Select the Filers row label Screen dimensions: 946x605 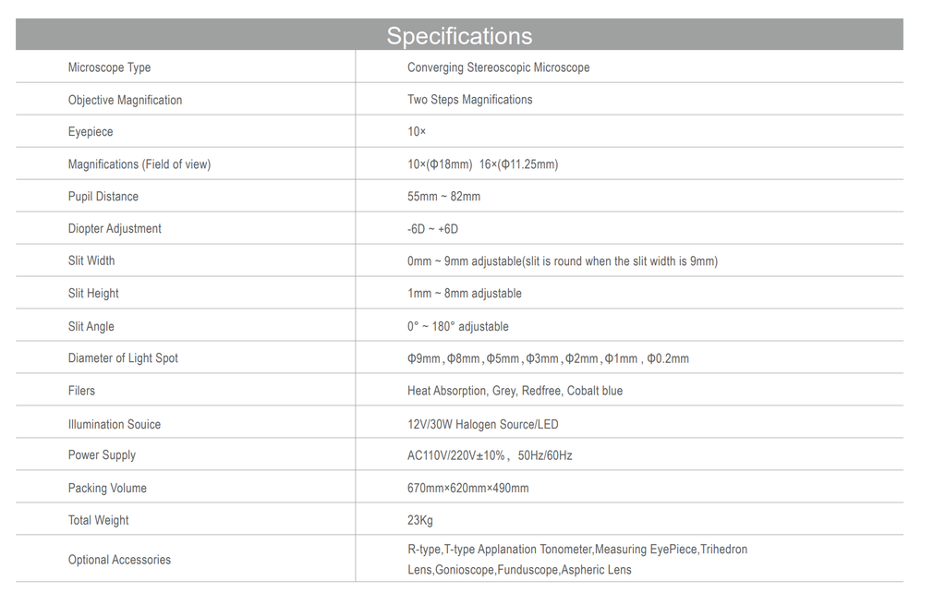click(x=81, y=391)
